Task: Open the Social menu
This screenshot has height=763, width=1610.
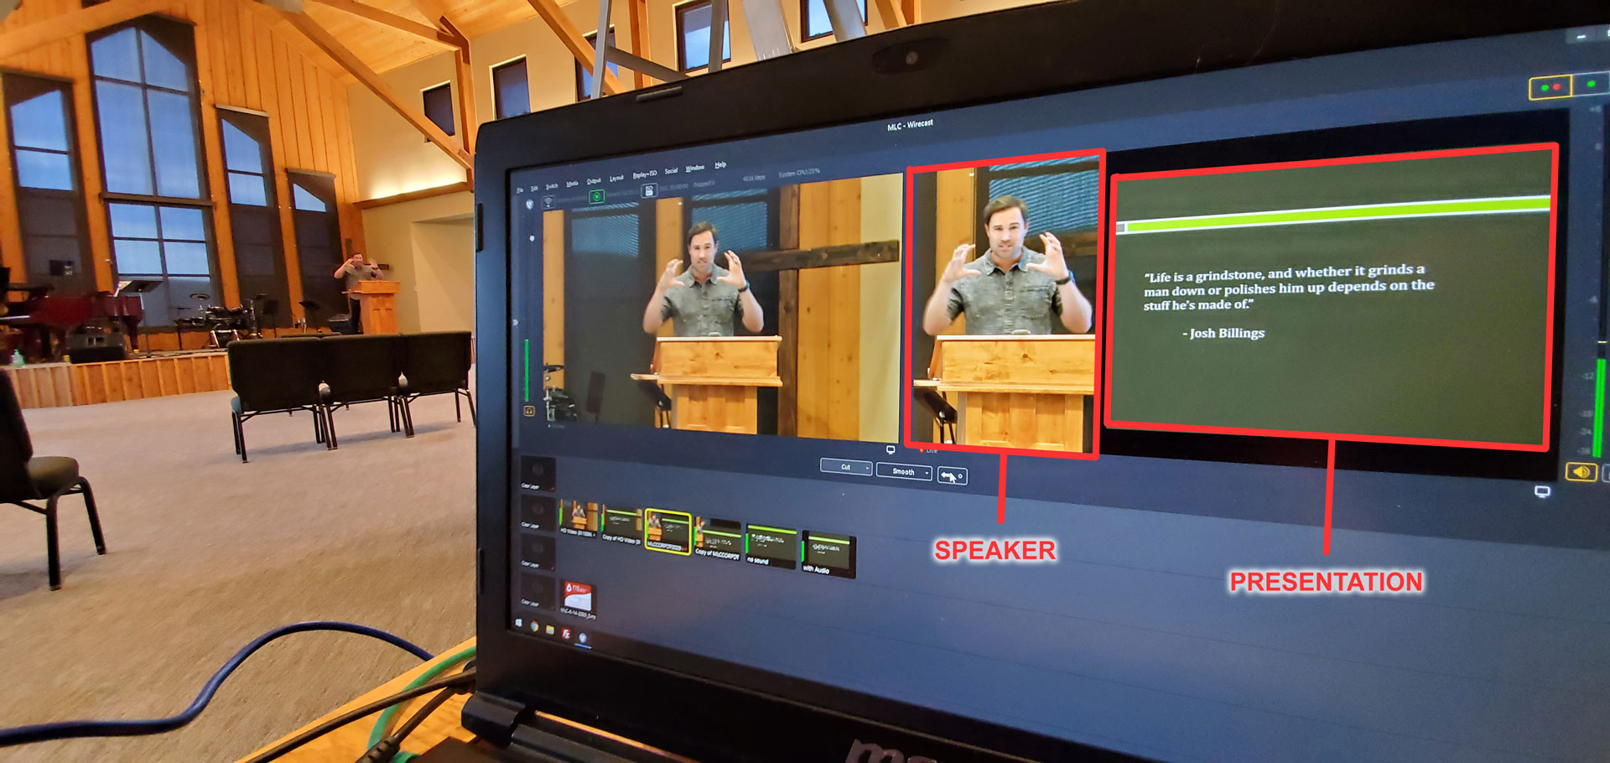Action: click(x=671, y=170)
